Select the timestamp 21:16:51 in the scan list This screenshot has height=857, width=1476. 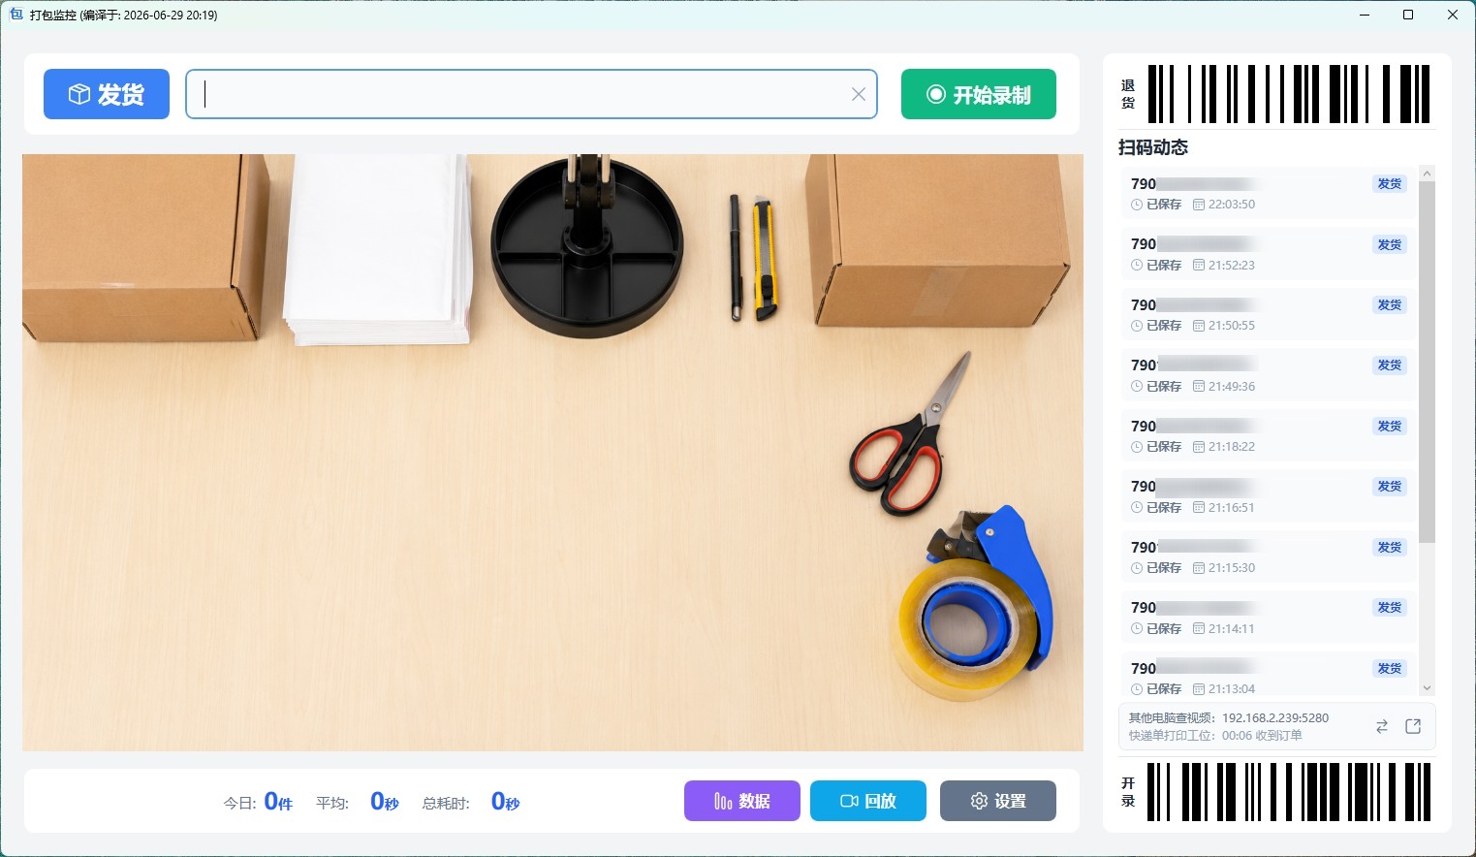tap(1232, 508)
